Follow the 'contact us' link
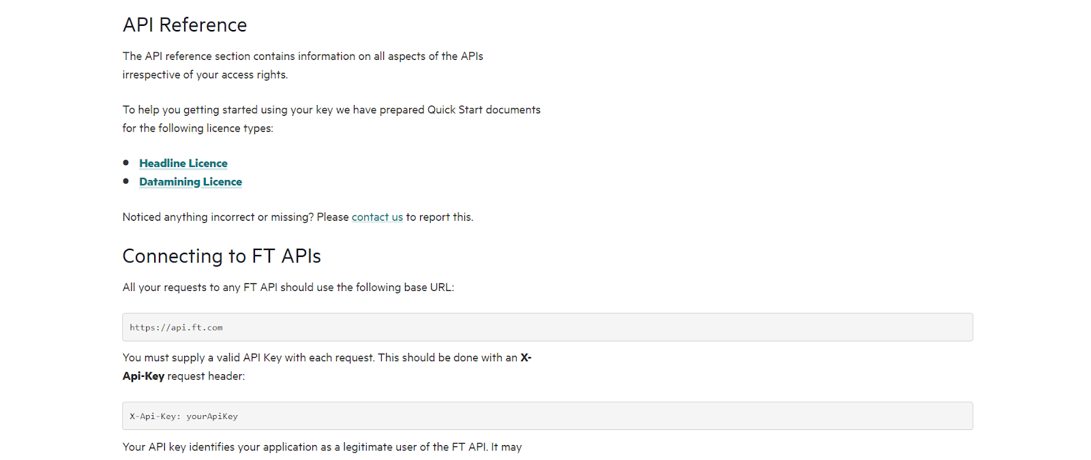The image size is (1091, 460). pyautogui.click(x=377, y=217)
